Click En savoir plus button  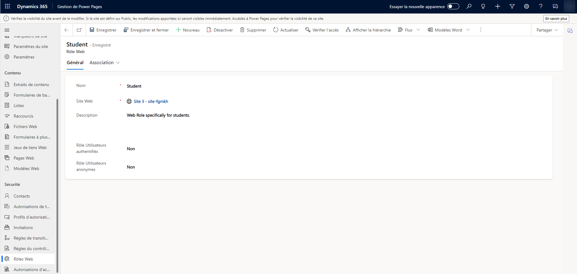tap(556, 19)
